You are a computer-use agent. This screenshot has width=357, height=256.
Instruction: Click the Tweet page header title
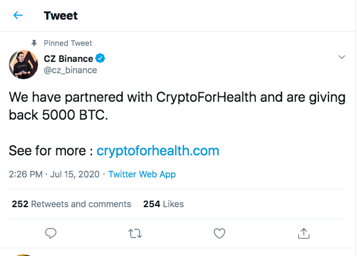click(61, 15)
